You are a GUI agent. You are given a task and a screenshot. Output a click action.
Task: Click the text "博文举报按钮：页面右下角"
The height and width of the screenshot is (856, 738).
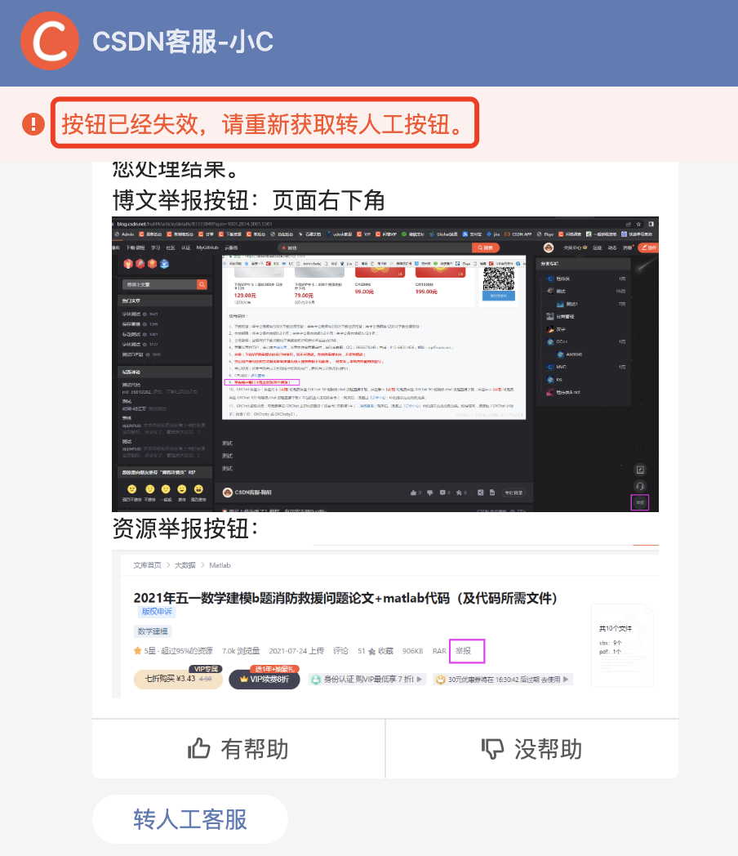(x=249, y=200)
